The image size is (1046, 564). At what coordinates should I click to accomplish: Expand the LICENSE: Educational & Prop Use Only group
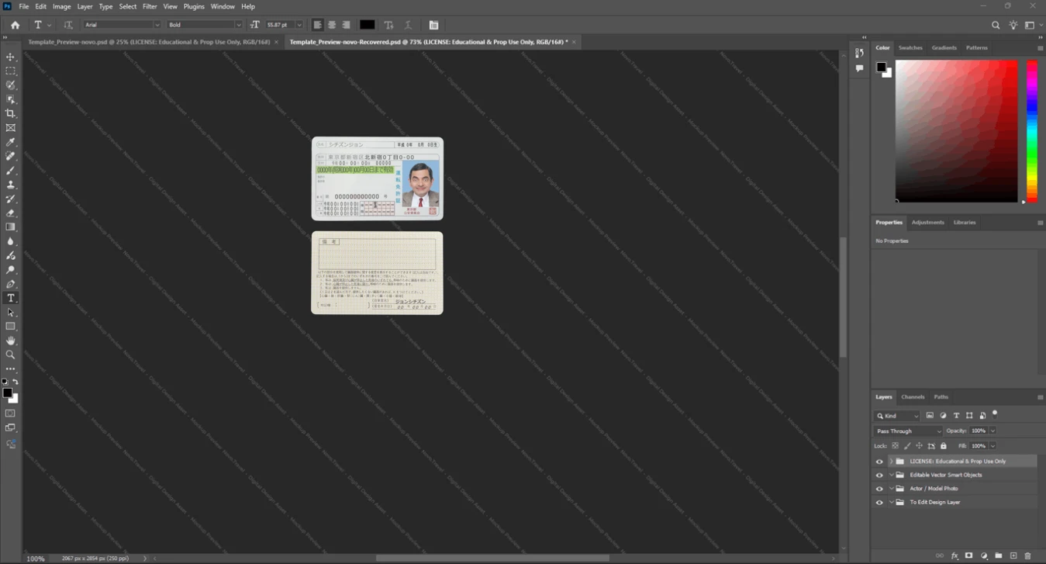[892, 462]
